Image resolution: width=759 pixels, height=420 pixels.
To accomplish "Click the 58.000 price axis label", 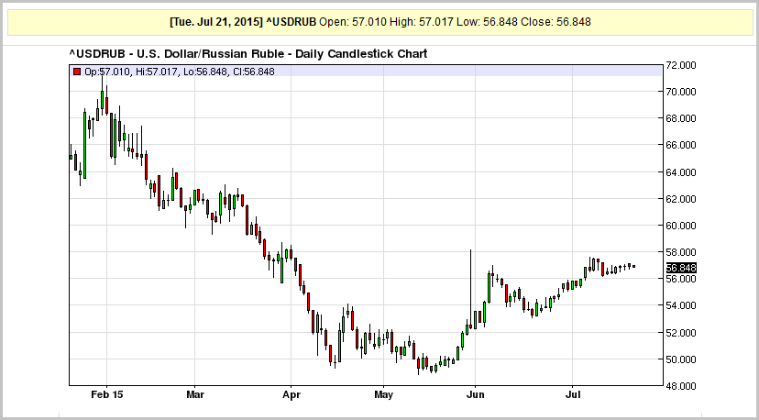I will [681, 252].
